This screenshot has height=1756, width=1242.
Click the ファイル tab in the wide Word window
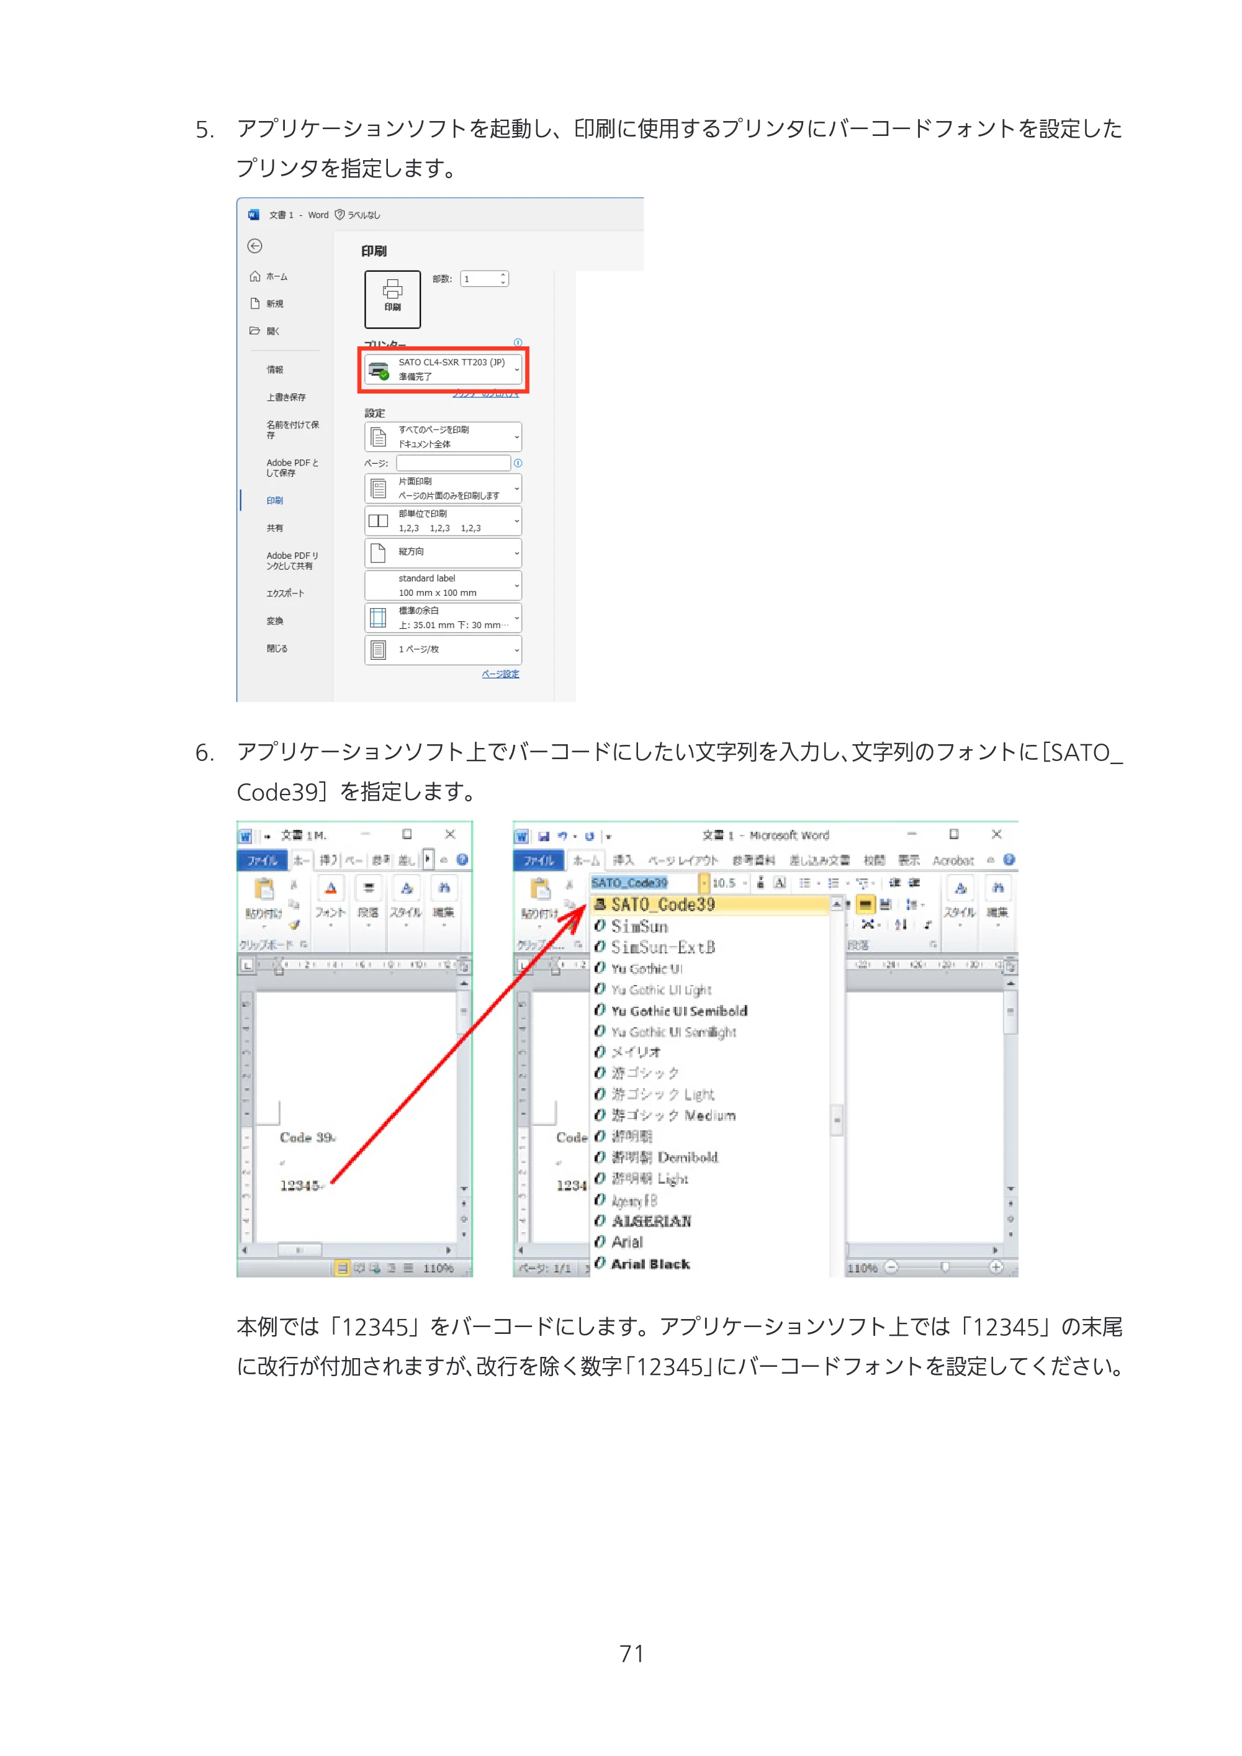[538, 860]
